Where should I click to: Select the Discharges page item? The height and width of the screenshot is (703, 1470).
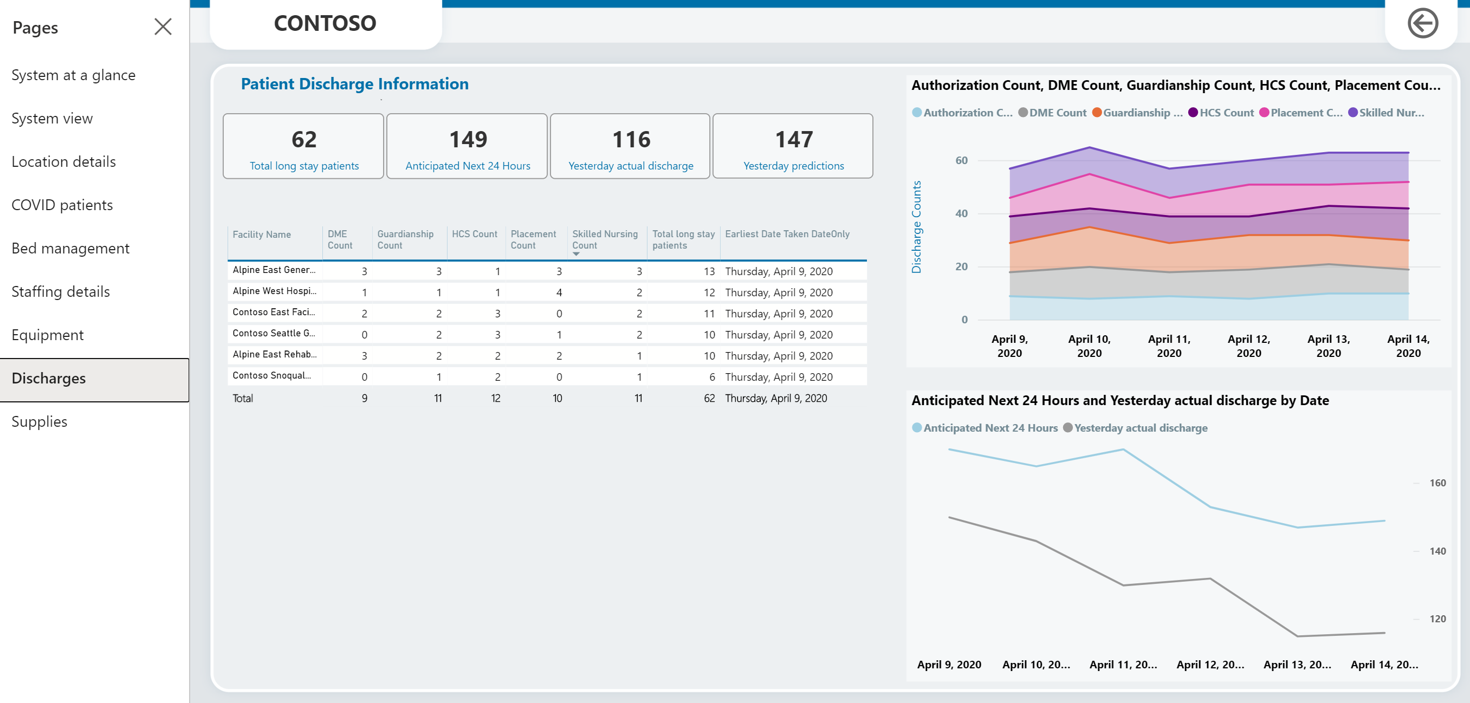[49, 379]
